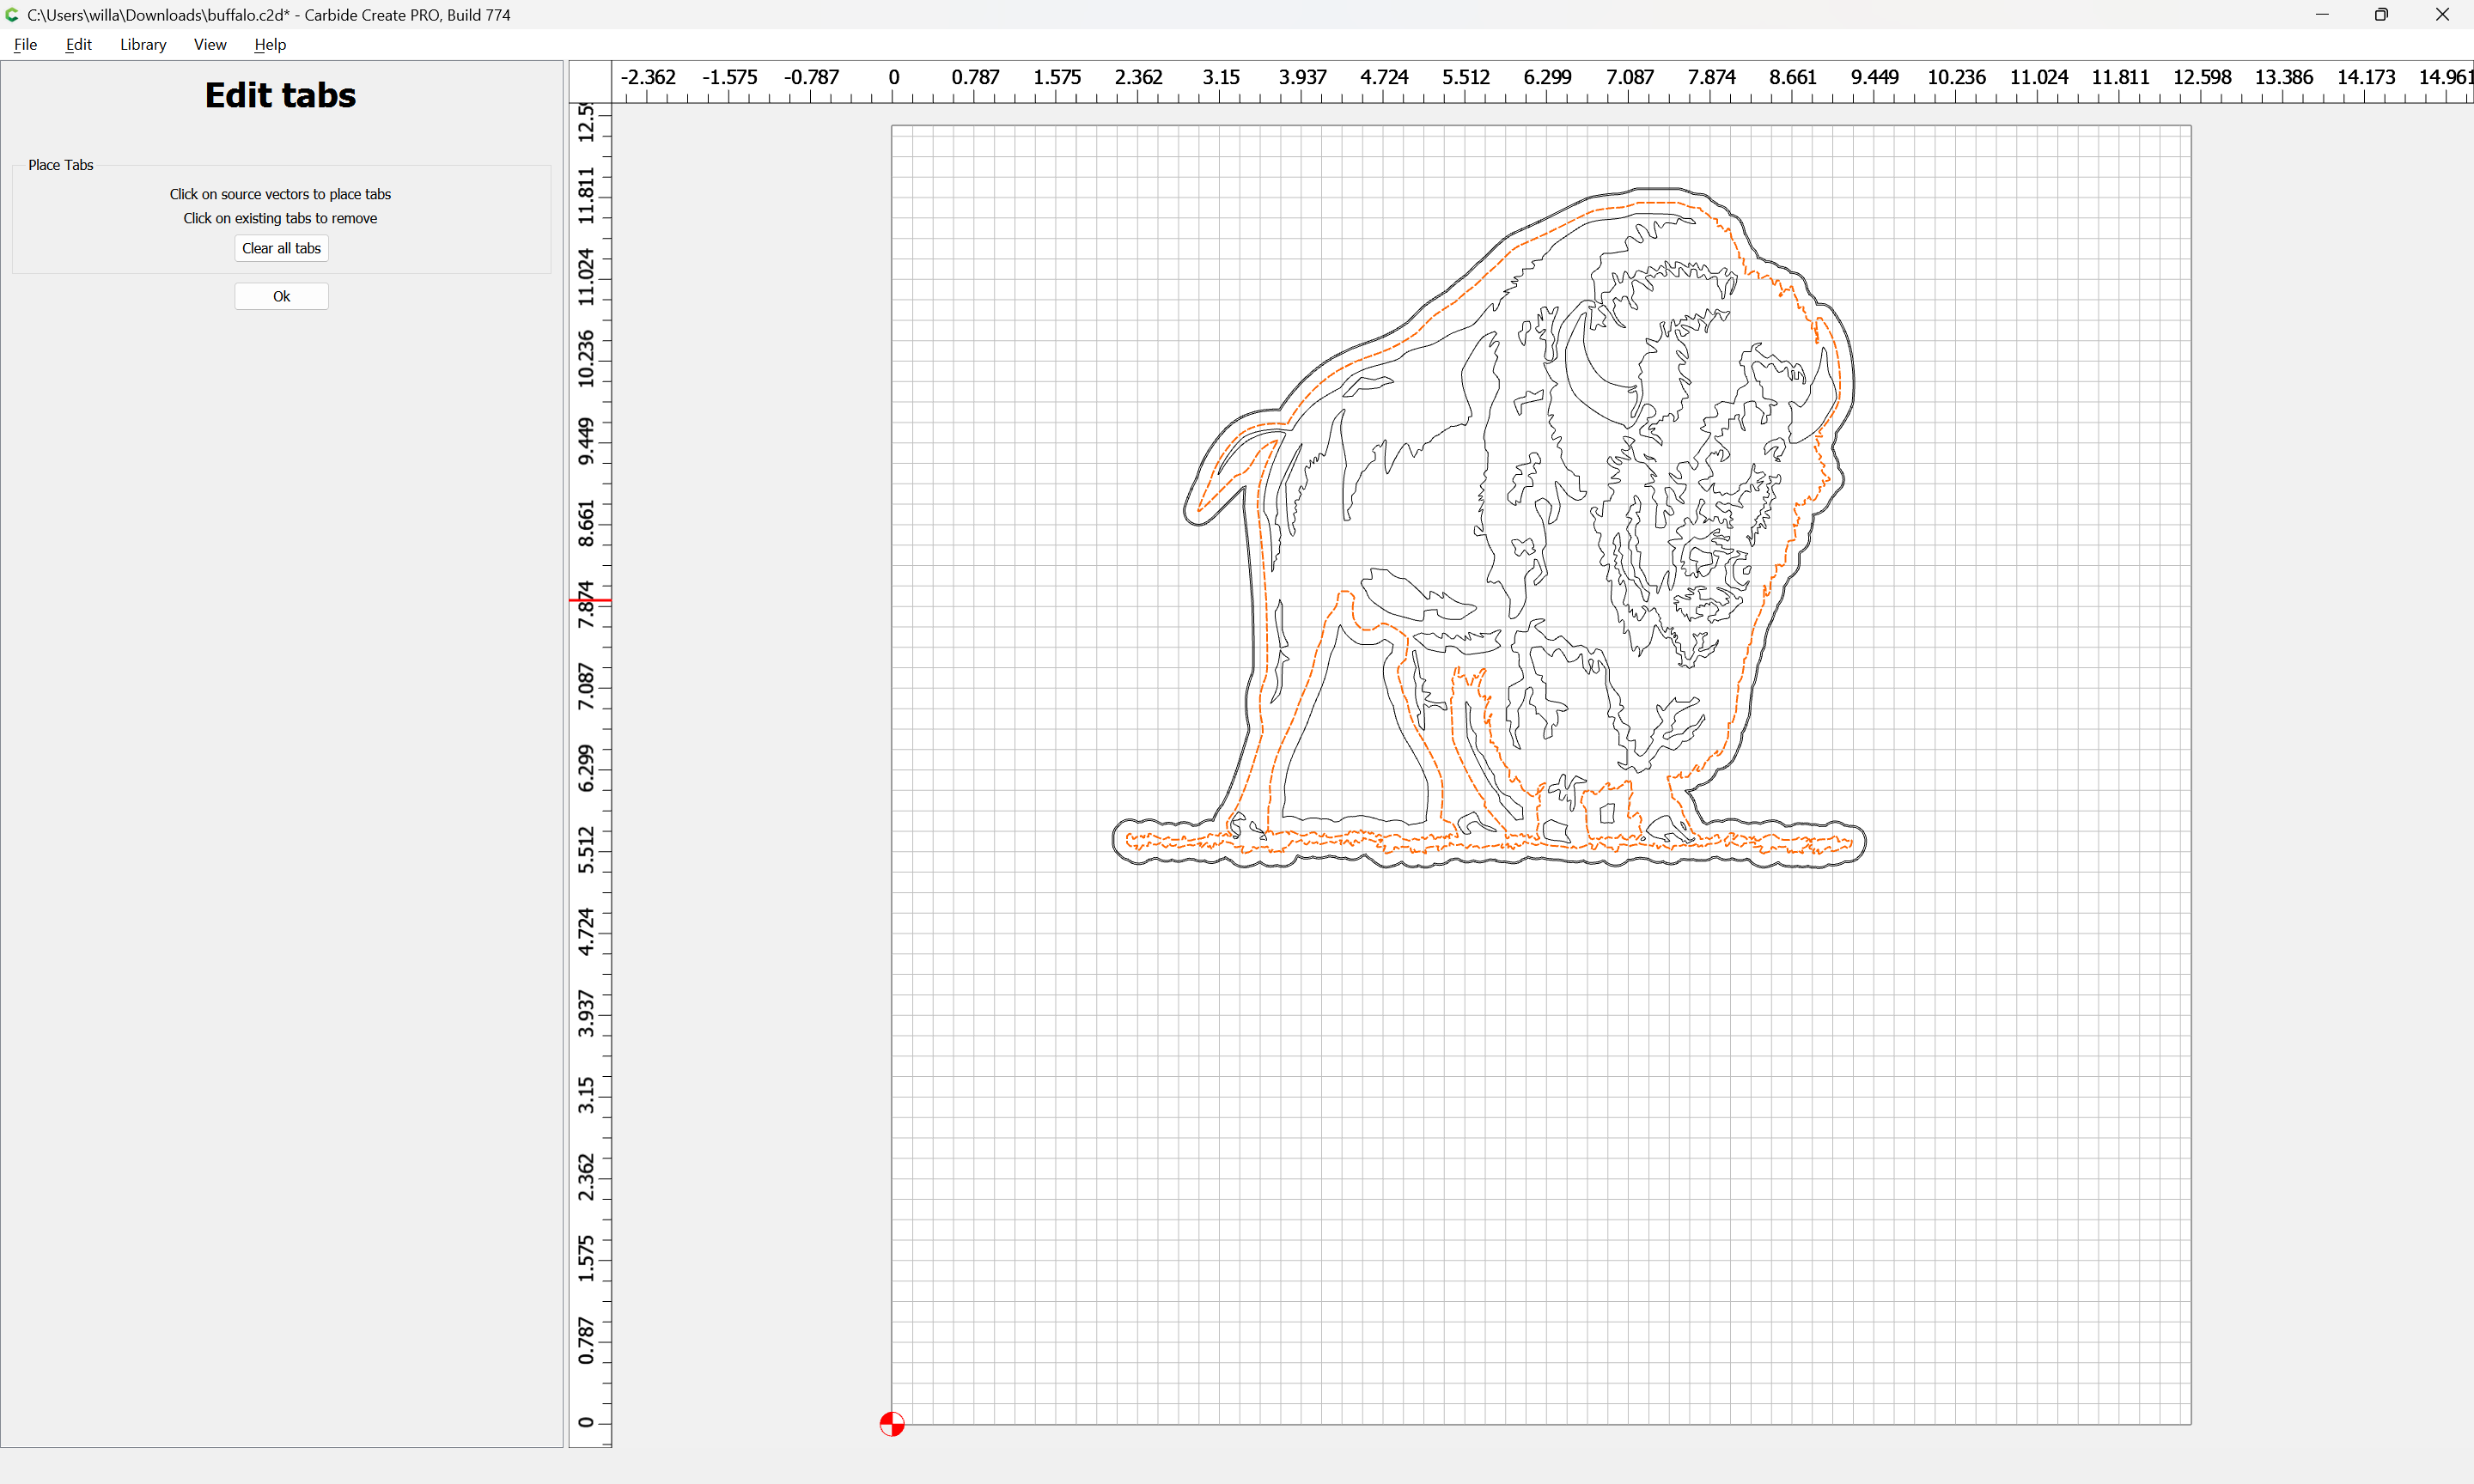This screenshot has height=1484, width=2474.
Task: Close the Carbide Create window
Action: pyautogui.click(x=2442, y=14)
